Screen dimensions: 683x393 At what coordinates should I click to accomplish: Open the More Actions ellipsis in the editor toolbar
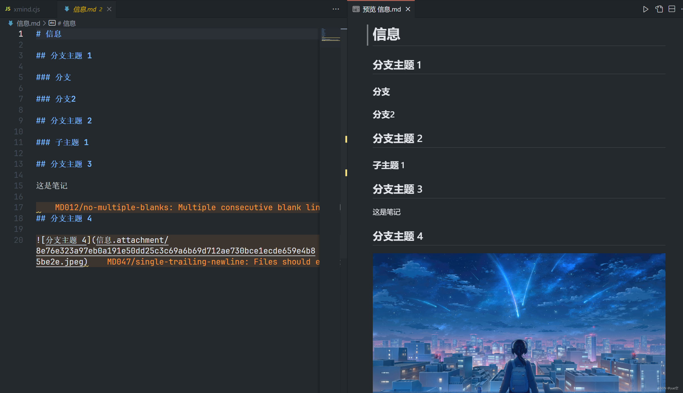click(336, 9)
